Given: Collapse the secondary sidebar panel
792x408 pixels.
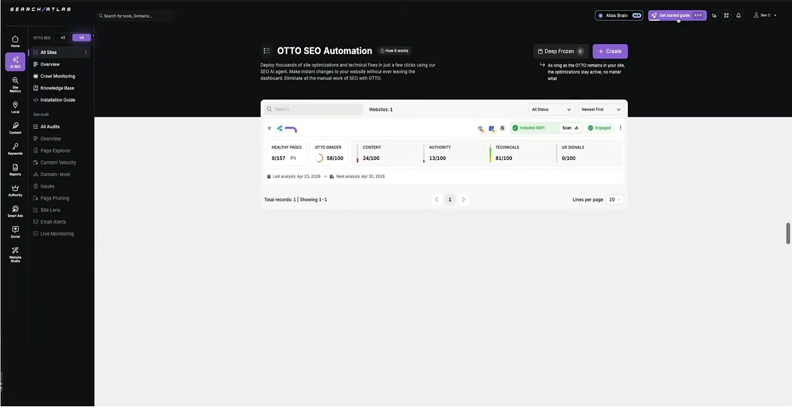Looking at the screenshot, I should pos(93,36).
